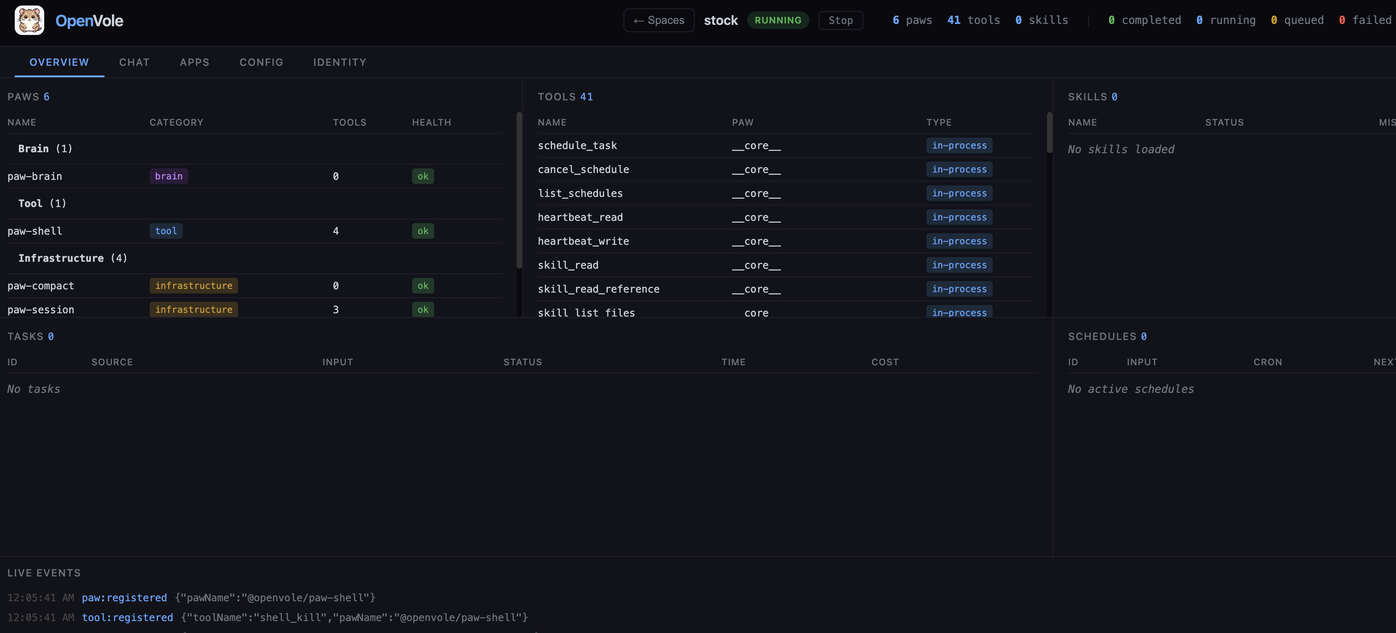The image size is (1396, 633).
Task: Click the 41 tools counter in header
Action: (x=973, y=20)
